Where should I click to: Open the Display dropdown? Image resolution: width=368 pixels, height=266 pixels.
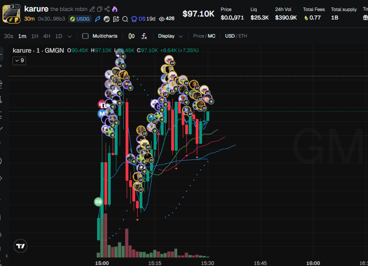point(170,36)
